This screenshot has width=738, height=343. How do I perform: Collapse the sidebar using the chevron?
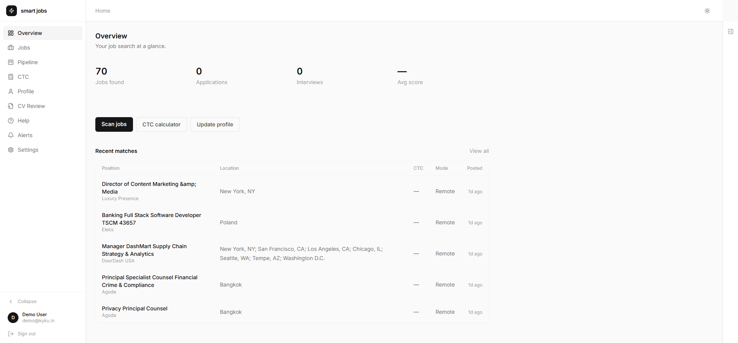click(x=11, y=302)
